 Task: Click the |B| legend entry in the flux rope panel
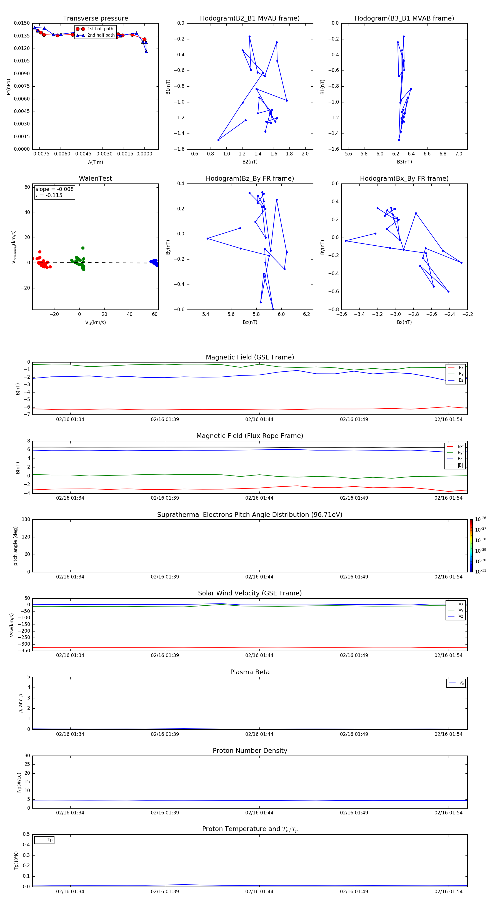pyautogui.click(x=455, y=465)
